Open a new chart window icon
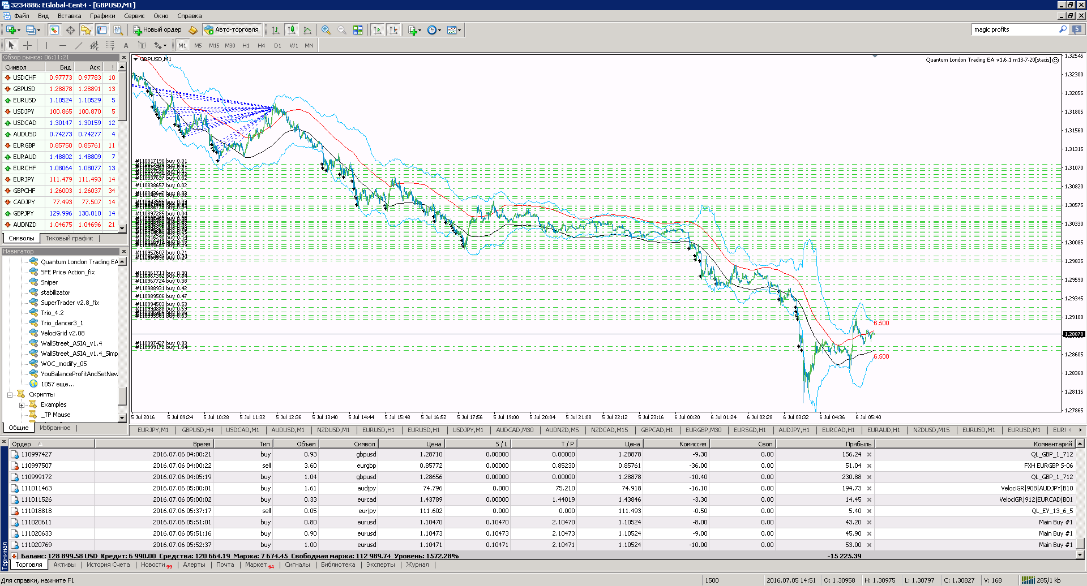The width and height of the screenshot is (1087, 586). (11, 30)
